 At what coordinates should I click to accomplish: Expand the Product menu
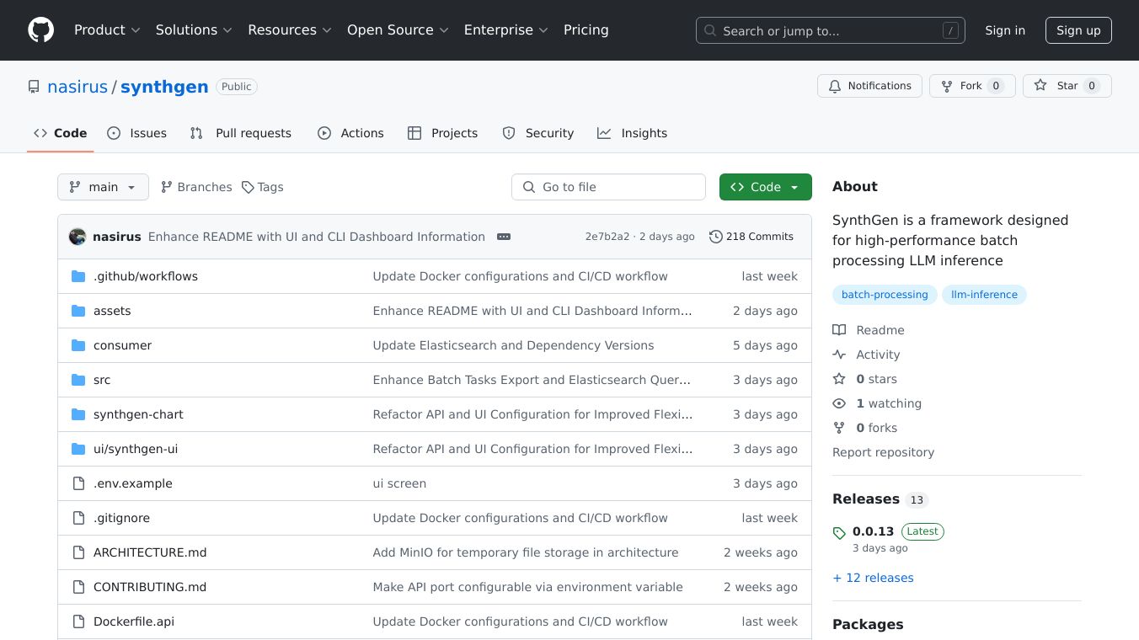(x=107, y=30)
